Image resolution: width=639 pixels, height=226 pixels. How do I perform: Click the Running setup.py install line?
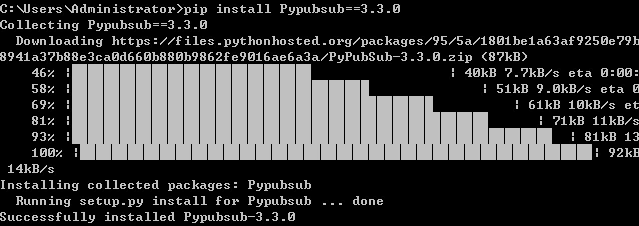199,201
